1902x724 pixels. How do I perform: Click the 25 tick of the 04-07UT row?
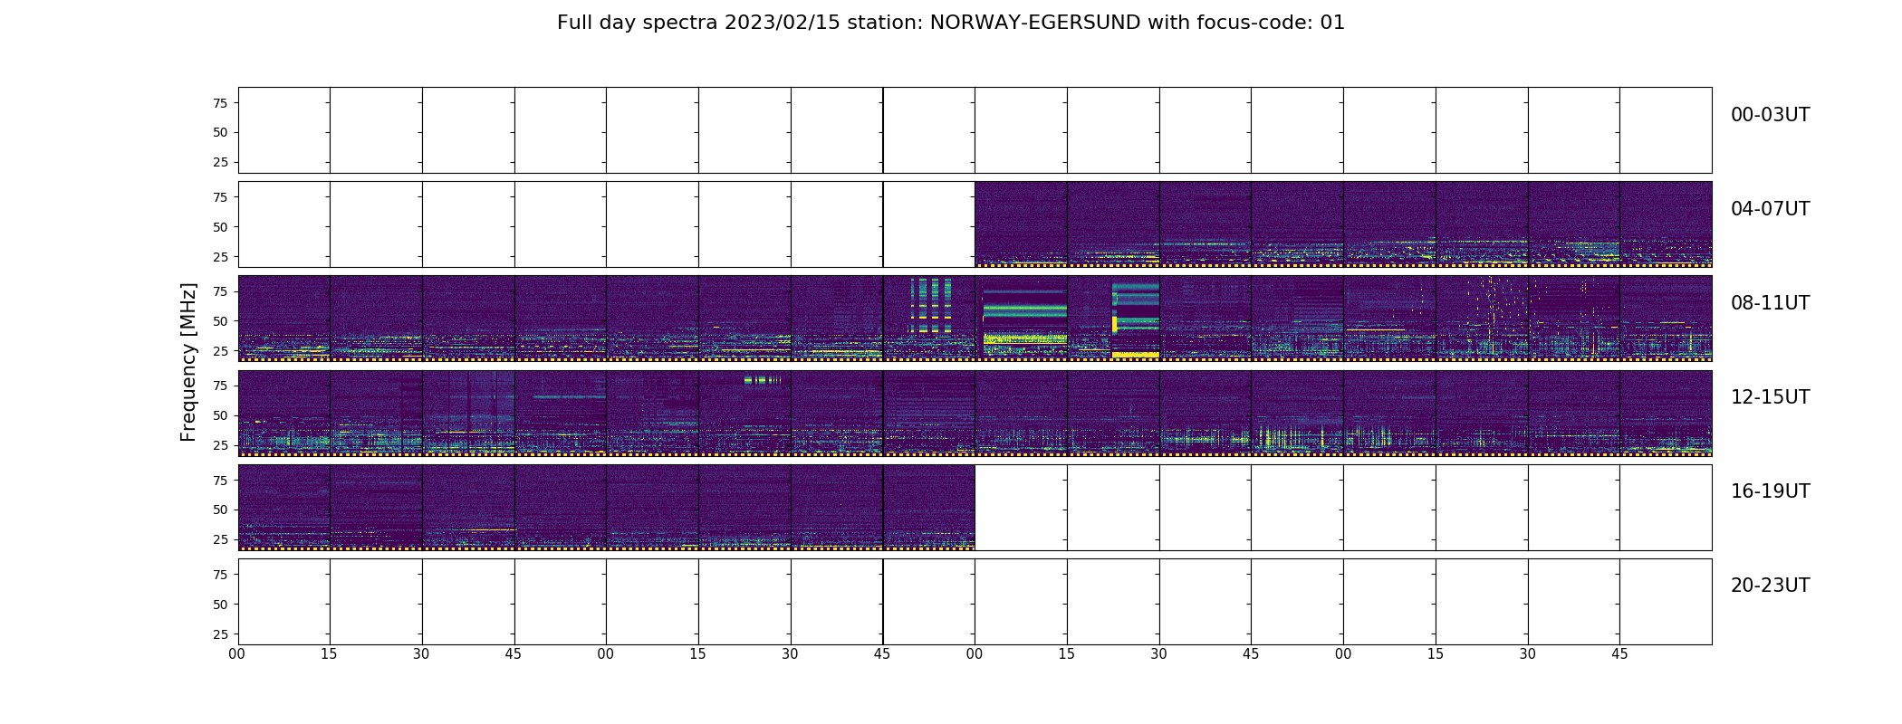[219, 257]
